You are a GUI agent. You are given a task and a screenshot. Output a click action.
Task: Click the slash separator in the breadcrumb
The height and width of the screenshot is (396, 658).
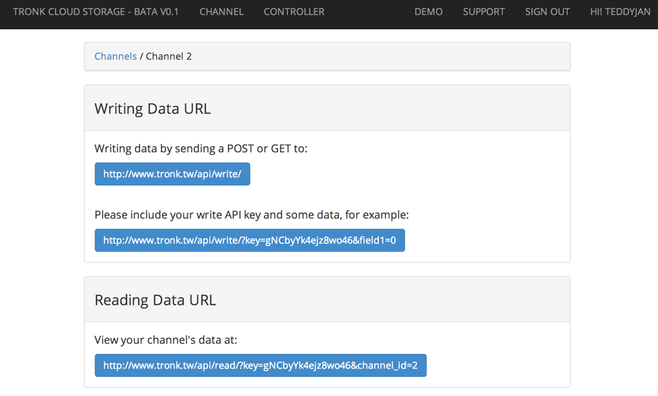(141, 56)
